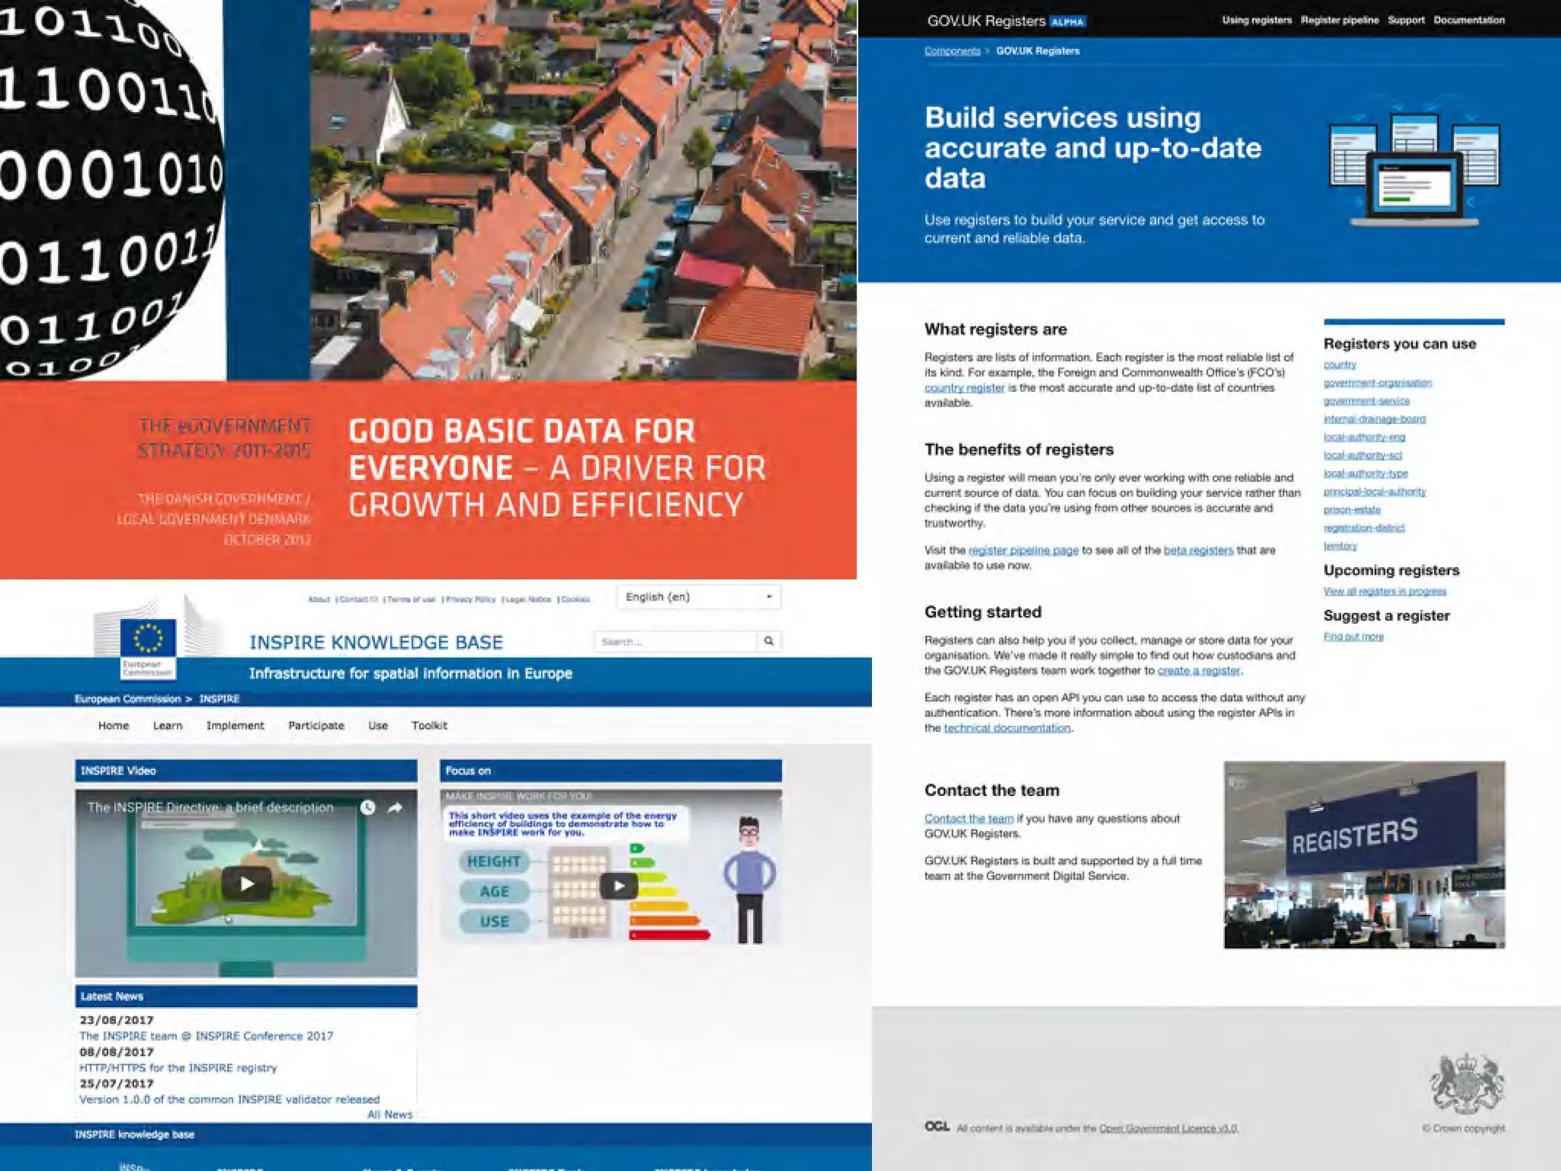Open Register pipeline in top navigation

point(1339,21)
